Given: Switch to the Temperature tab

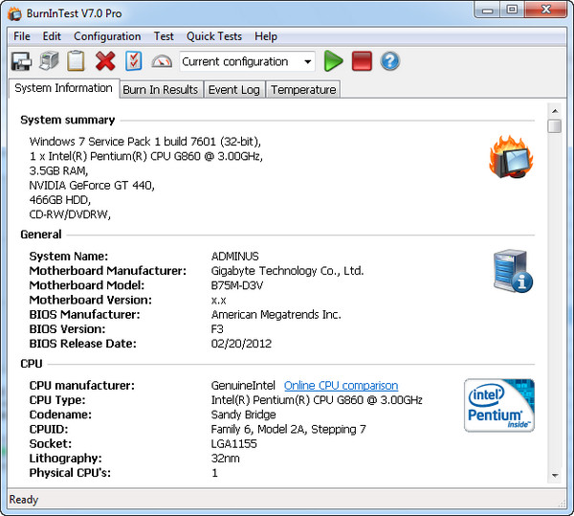Looking at the screenshot, I should tap(303, 90).
